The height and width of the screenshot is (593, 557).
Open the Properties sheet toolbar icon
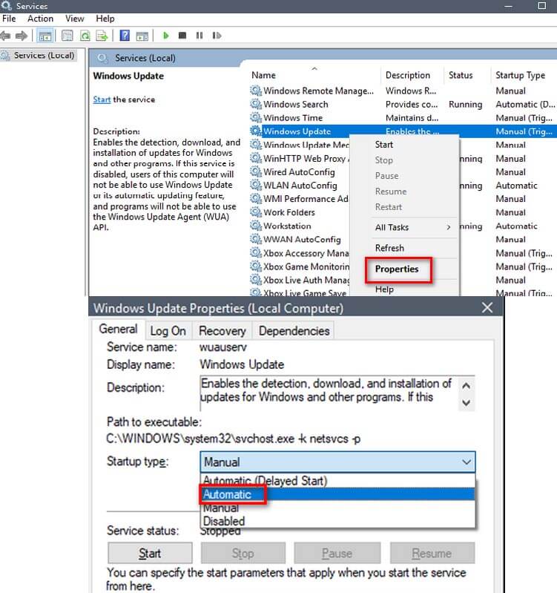pyautogui.click(x=67, y=36)
